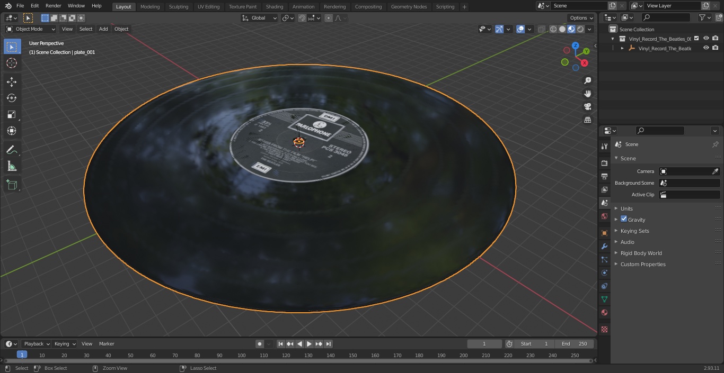
Task: Pin the Scene properties panel
Action: (x=715, y=144)
